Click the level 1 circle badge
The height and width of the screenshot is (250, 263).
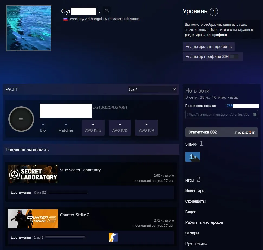pyautogui.click(x=214, y=12)
